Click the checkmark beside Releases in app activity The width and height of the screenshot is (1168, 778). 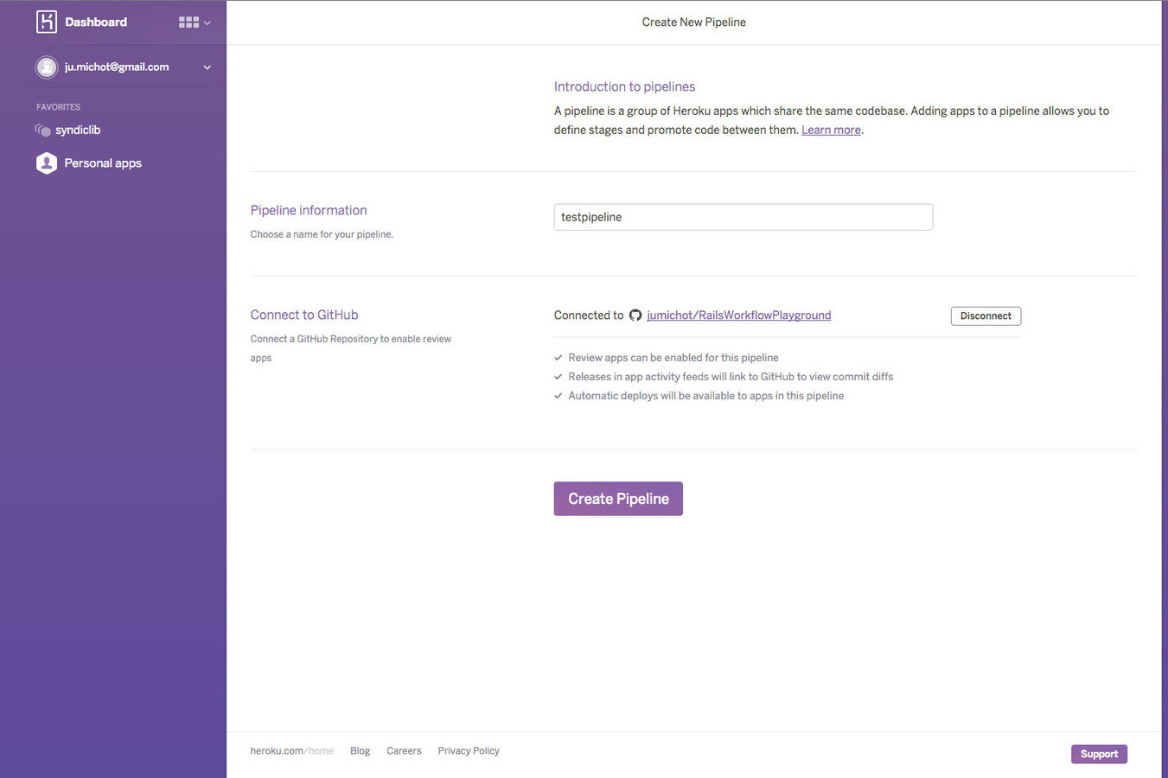tap(558, 377)
